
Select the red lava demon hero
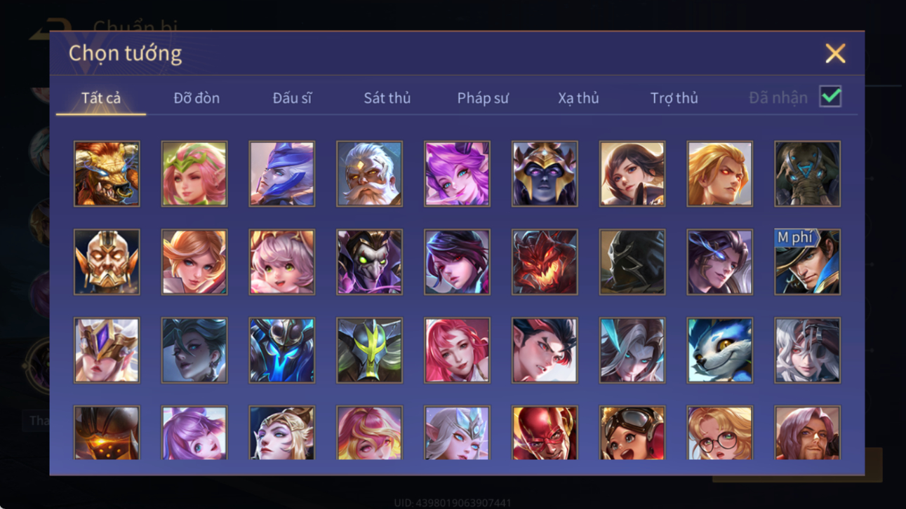[x=545, y=262]
